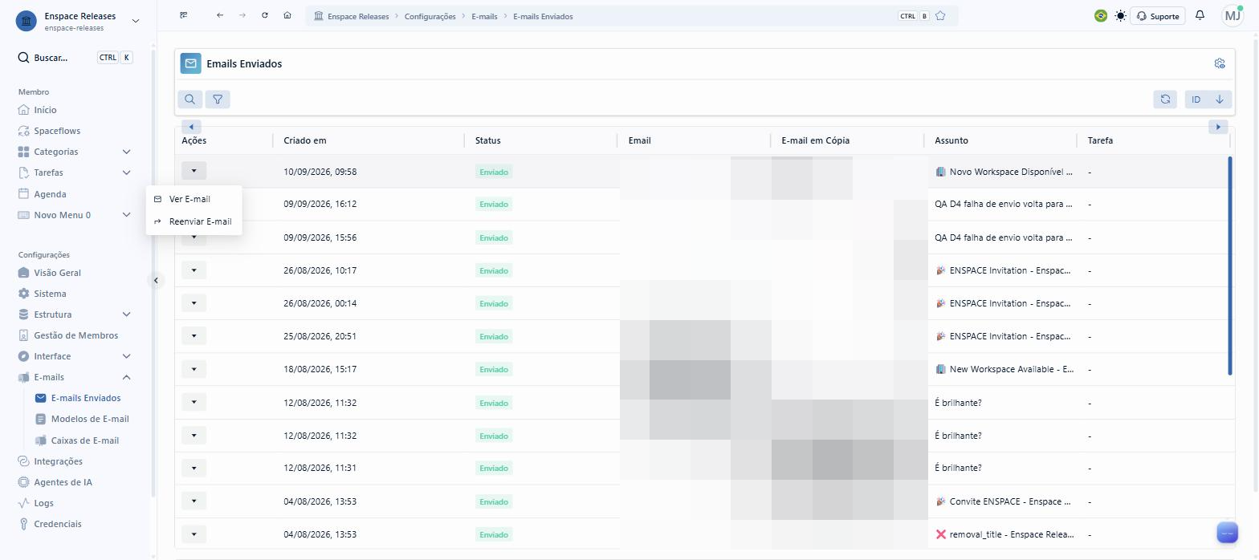Click Configurações in the breadcrumb
This screenshot has height=560, width=1259.
[x=430, y=16]
